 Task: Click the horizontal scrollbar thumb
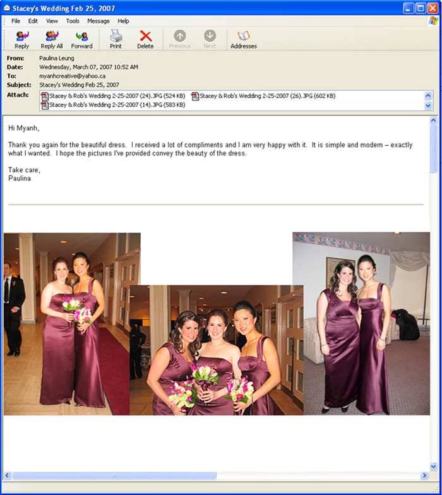(x=114, y=475)
